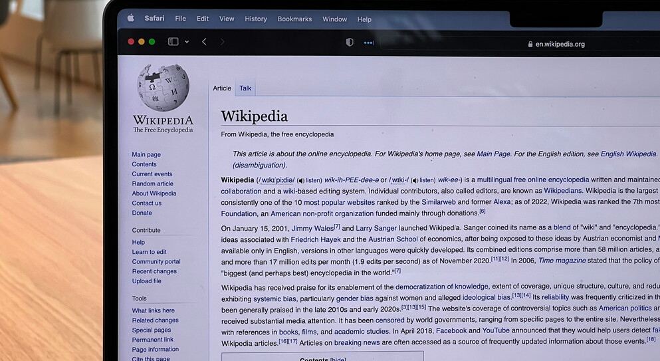Switch to the Talk tab
The width and height of the screenshot is (660, 361).
[x=245, y=88]
